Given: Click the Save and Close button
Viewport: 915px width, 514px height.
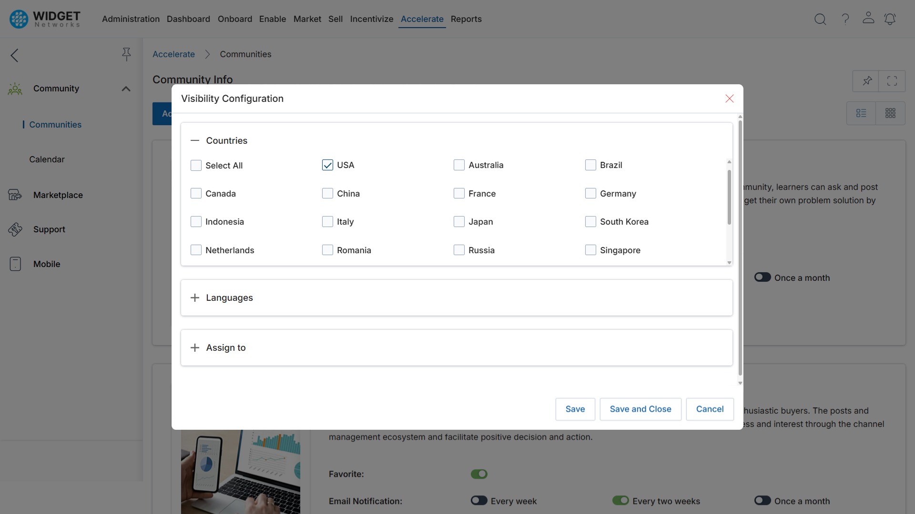Looking at the screenshot, I should (x=640, y=409).
